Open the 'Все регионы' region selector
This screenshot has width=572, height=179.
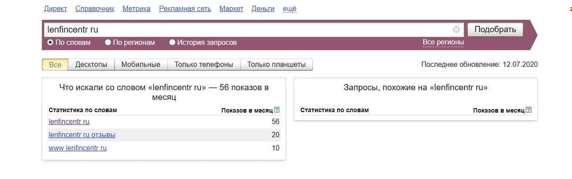pyautogui.click(x=443, y=42)
